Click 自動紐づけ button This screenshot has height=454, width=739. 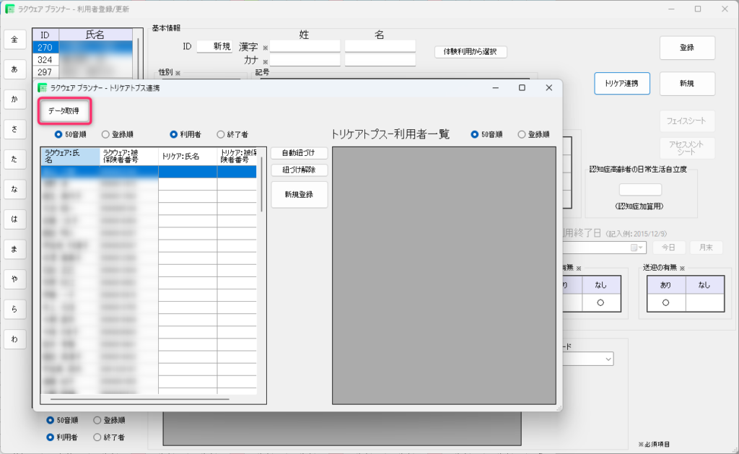[x=299, y=153]
